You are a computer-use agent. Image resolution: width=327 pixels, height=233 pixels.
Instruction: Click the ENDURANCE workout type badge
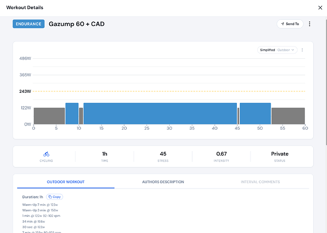tap(28, 24)
